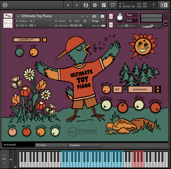This screenshot has height=169, width=171.
Task: Click the floppy disk save icon
Action: pos(86,5)
